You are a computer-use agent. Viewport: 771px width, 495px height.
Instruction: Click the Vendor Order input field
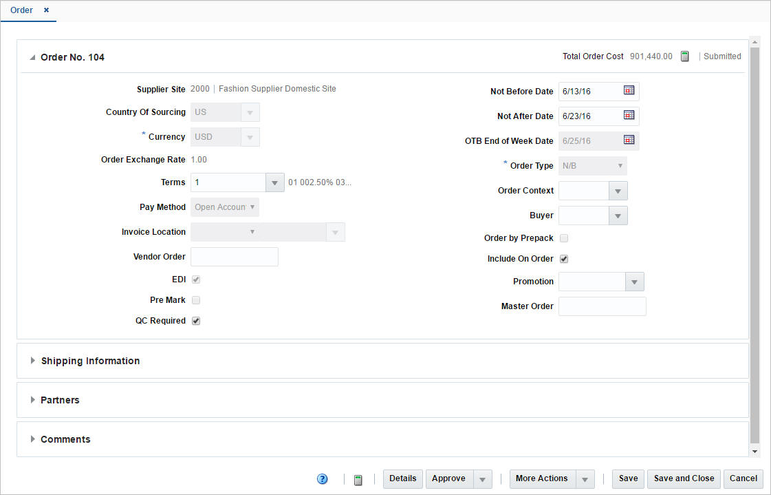235,257
